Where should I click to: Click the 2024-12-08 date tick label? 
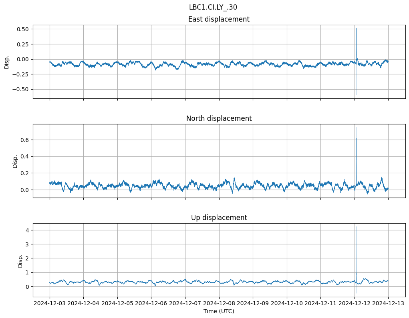tap(219, 304)
